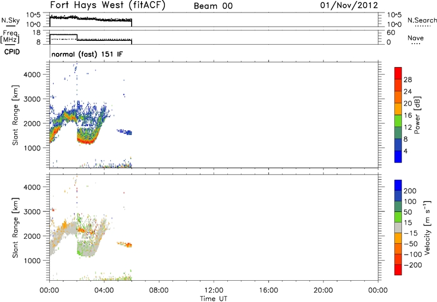Click the title "Fort Hays West (fitACF)"
This screenshot has width=437, height=302.
coord(108,5)
